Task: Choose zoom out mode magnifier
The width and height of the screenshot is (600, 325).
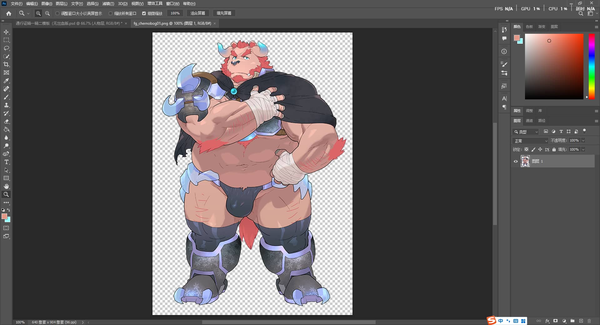Action: (47, 13)
